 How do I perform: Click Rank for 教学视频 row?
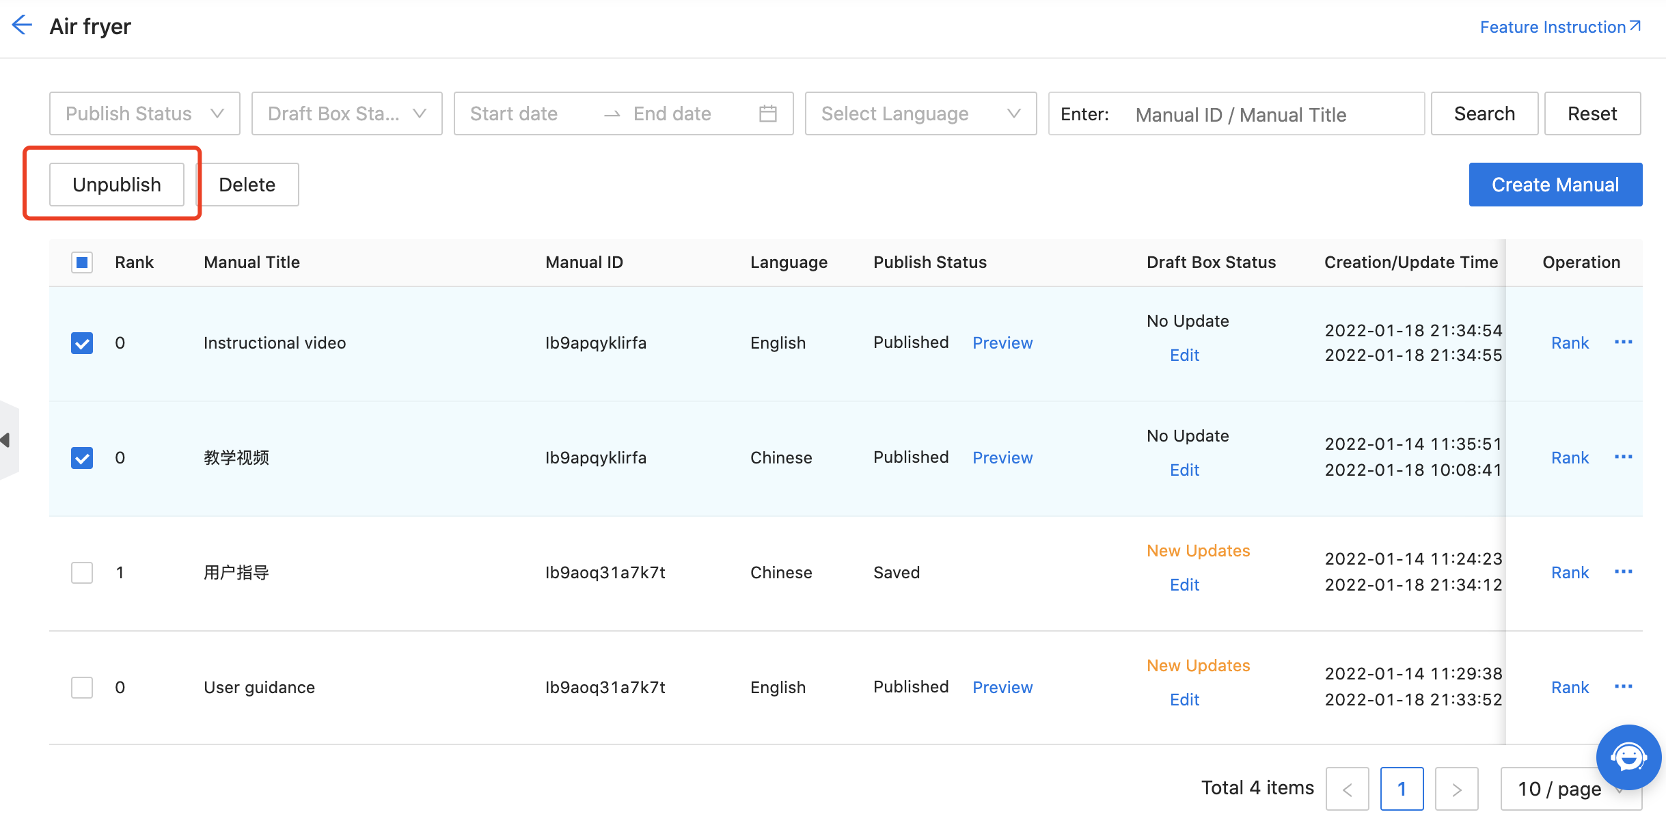(x=1570, y=457)
